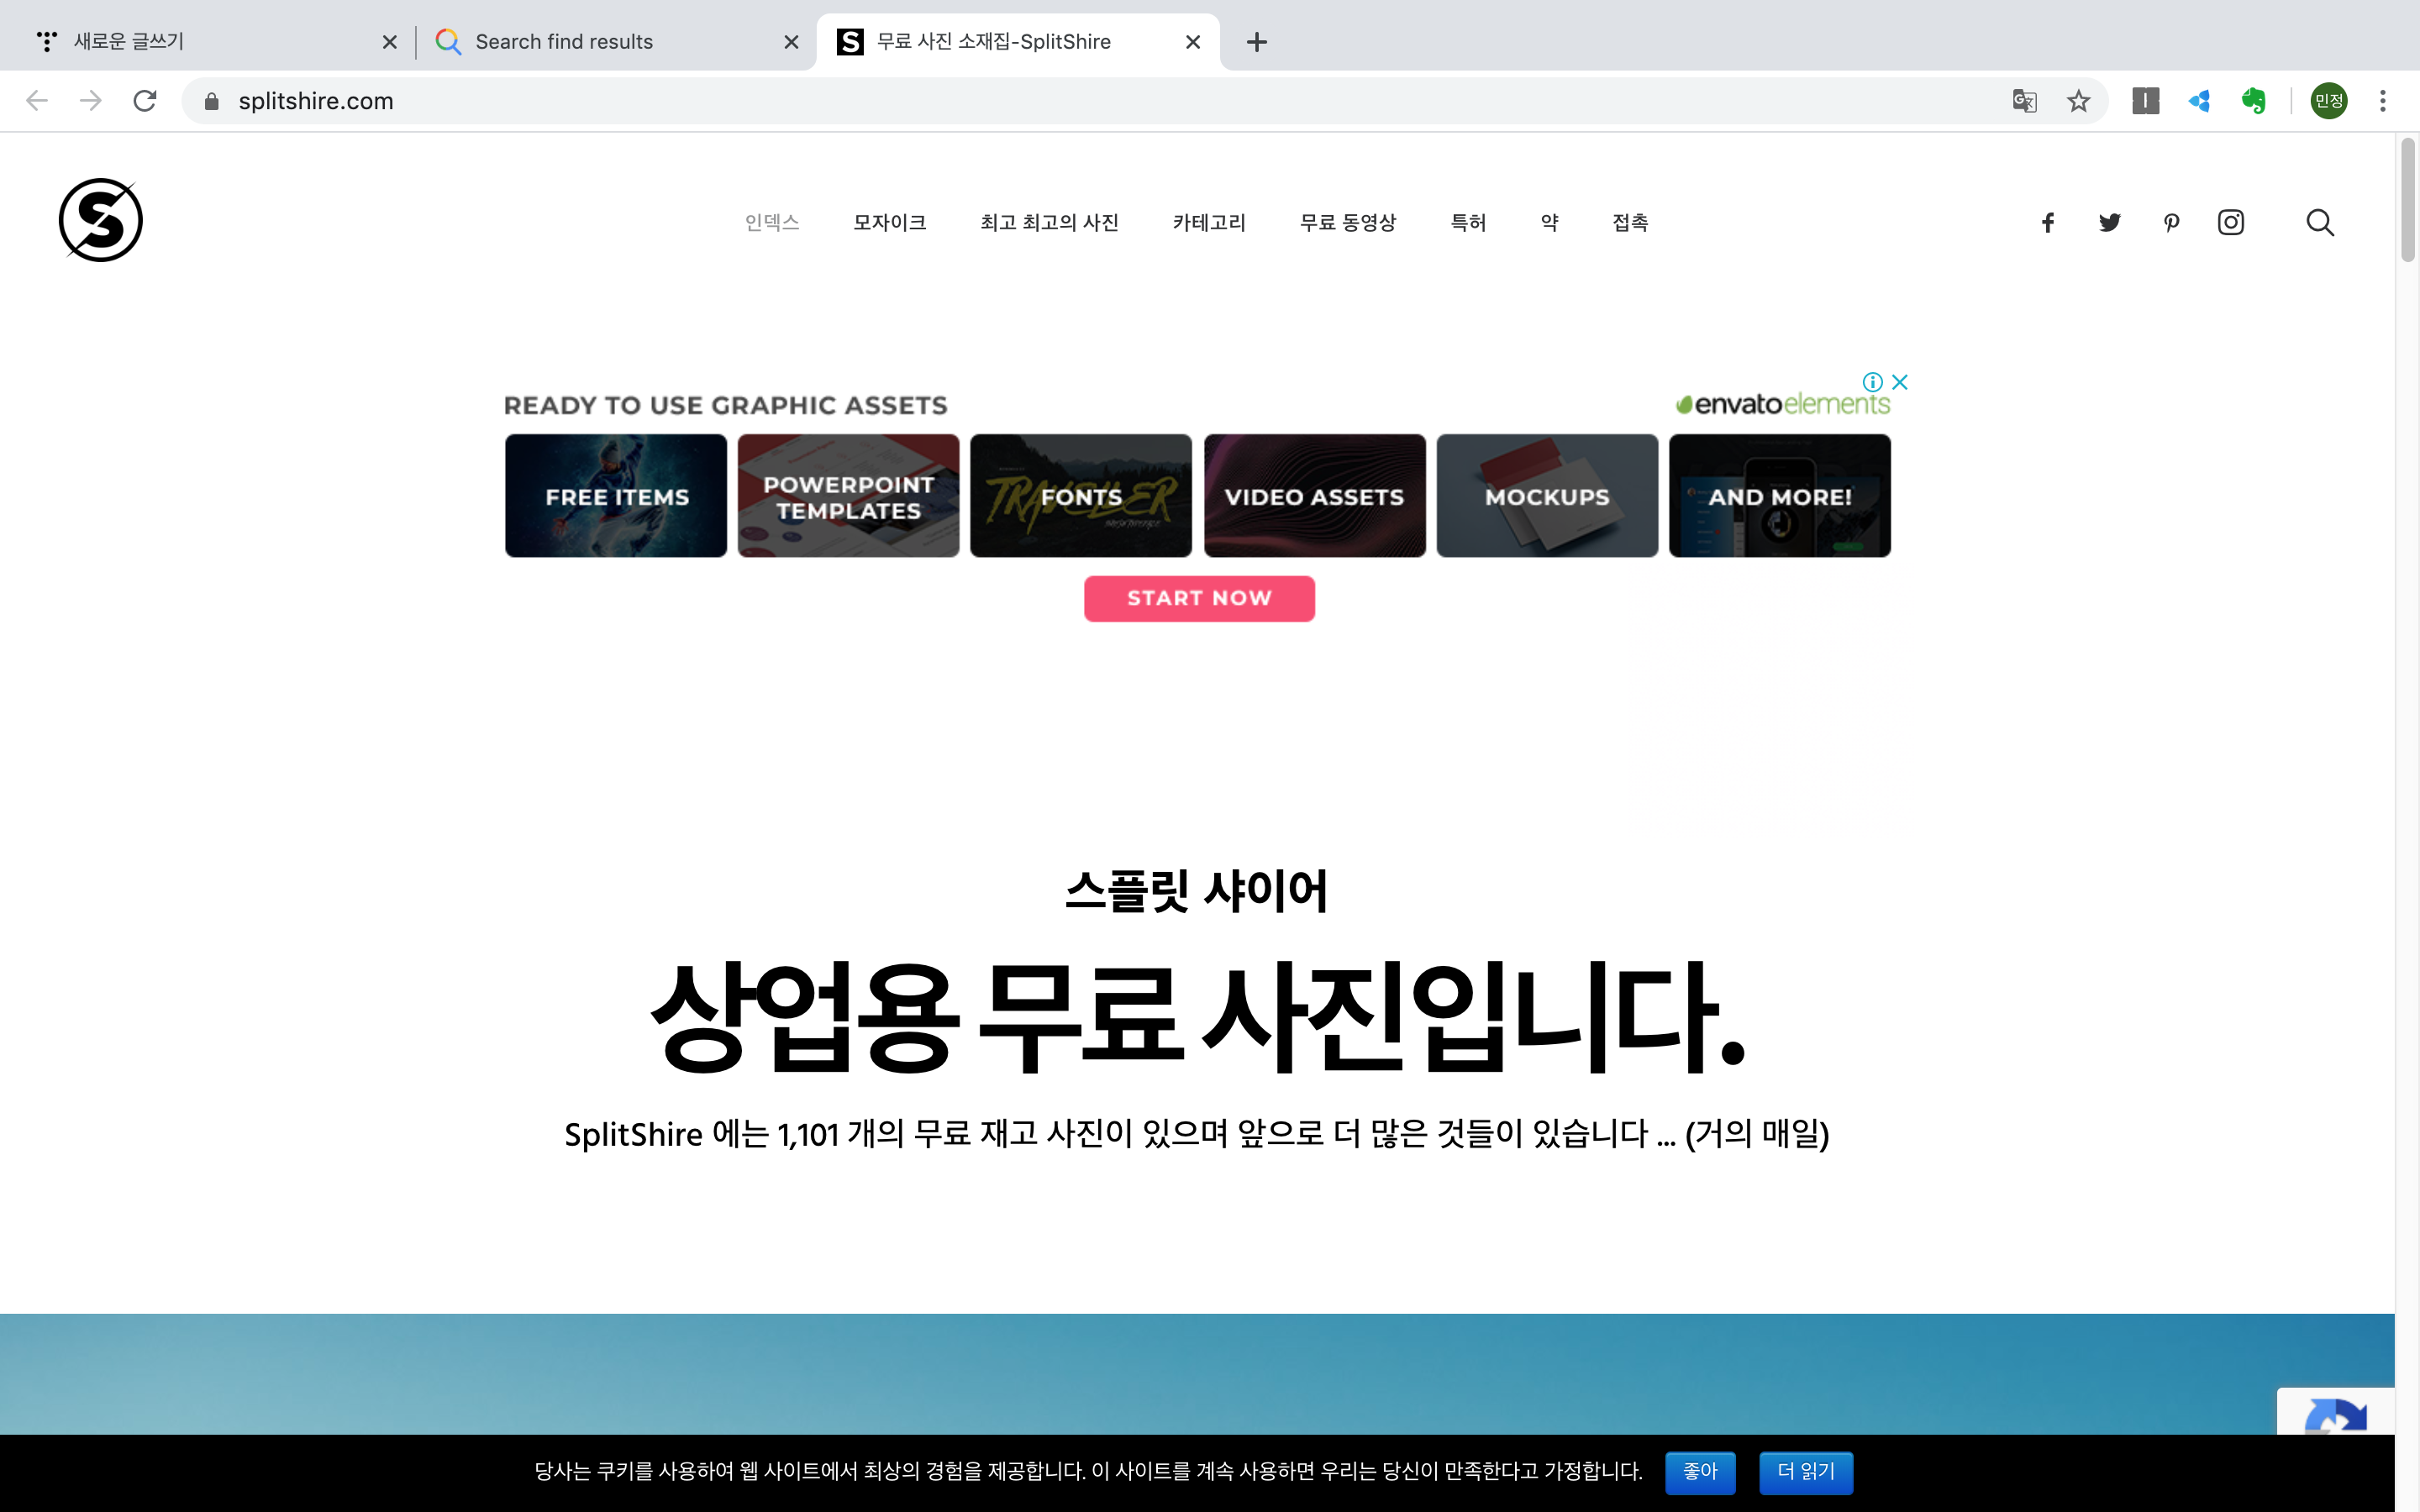Click the 상업용 무료 사진입니다. headline
This screenshot has height=1512, width=2420.
click(x=1198, y=1016)
